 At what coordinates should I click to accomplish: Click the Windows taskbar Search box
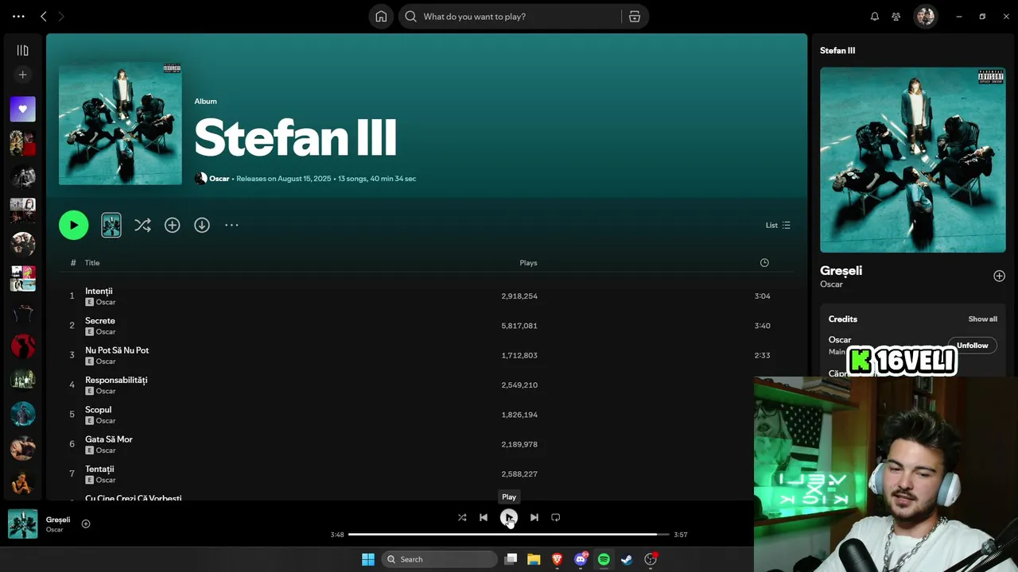438,559
